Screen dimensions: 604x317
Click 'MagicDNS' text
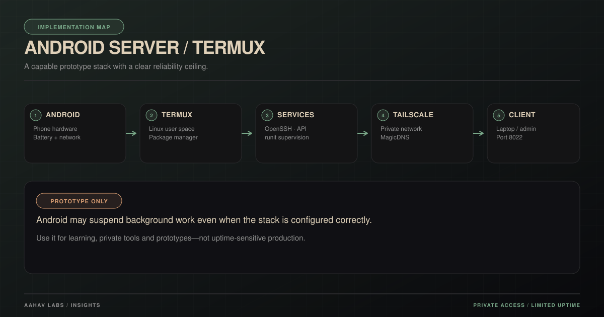click(x=395, y=137)
